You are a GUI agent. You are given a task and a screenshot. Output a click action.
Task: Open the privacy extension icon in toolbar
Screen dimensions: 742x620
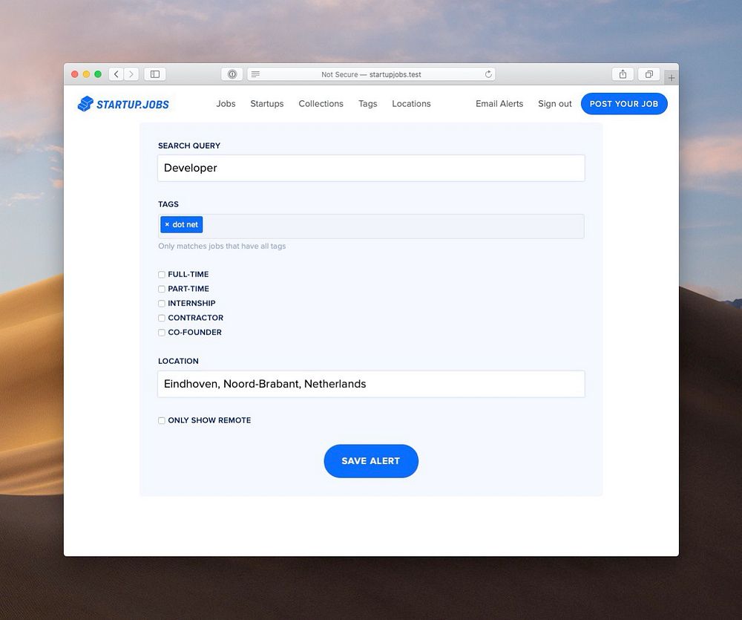[x=232, y=74]
